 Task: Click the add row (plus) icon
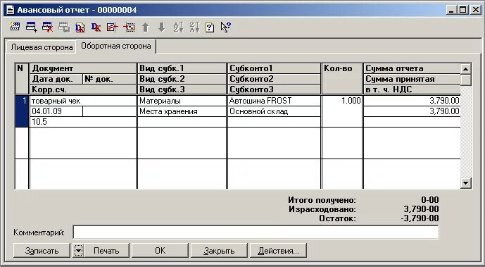tap(31, 27)
